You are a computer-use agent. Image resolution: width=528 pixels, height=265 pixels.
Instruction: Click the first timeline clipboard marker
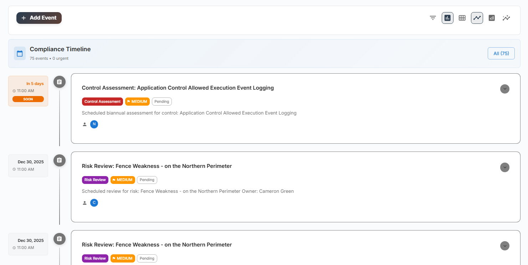point(60,82)
